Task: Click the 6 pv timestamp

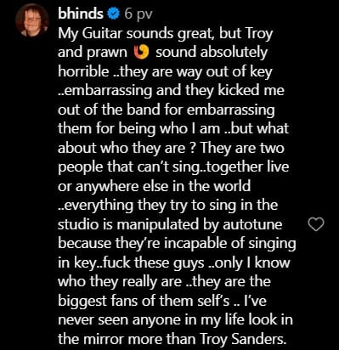Action: (x=138, y=14)
